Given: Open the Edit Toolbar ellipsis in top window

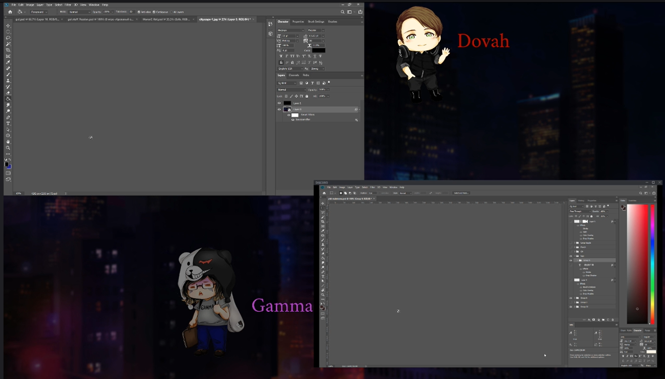Looking at the screenshot, I should pos(8,154).
